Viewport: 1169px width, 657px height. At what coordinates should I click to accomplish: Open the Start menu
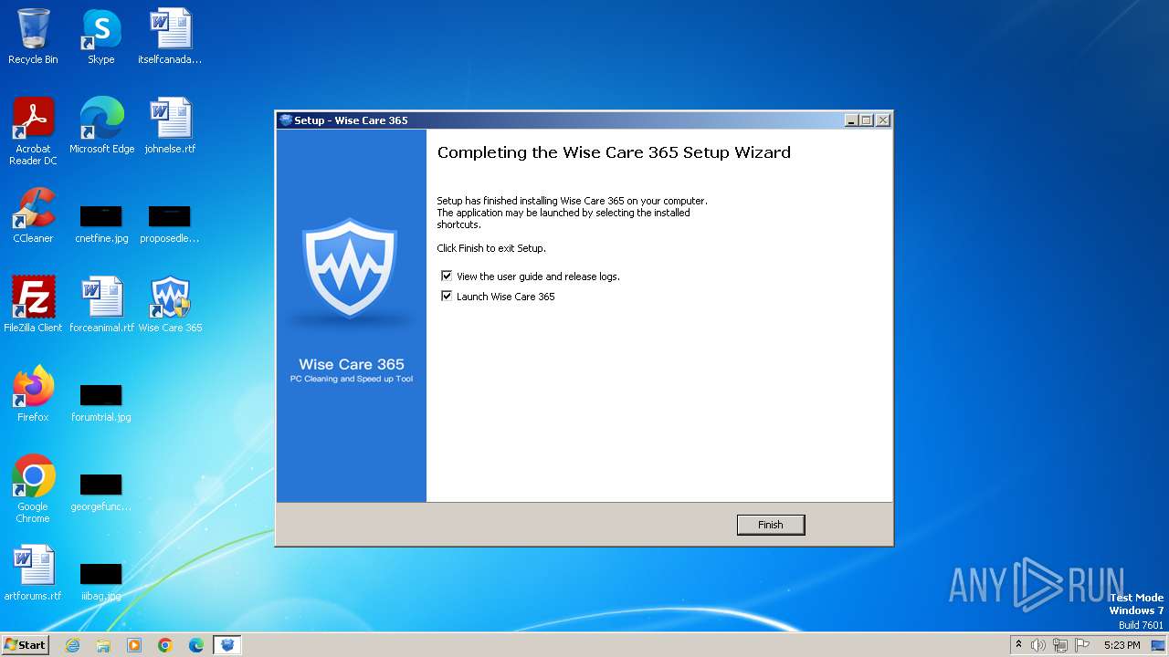(25, 645)
